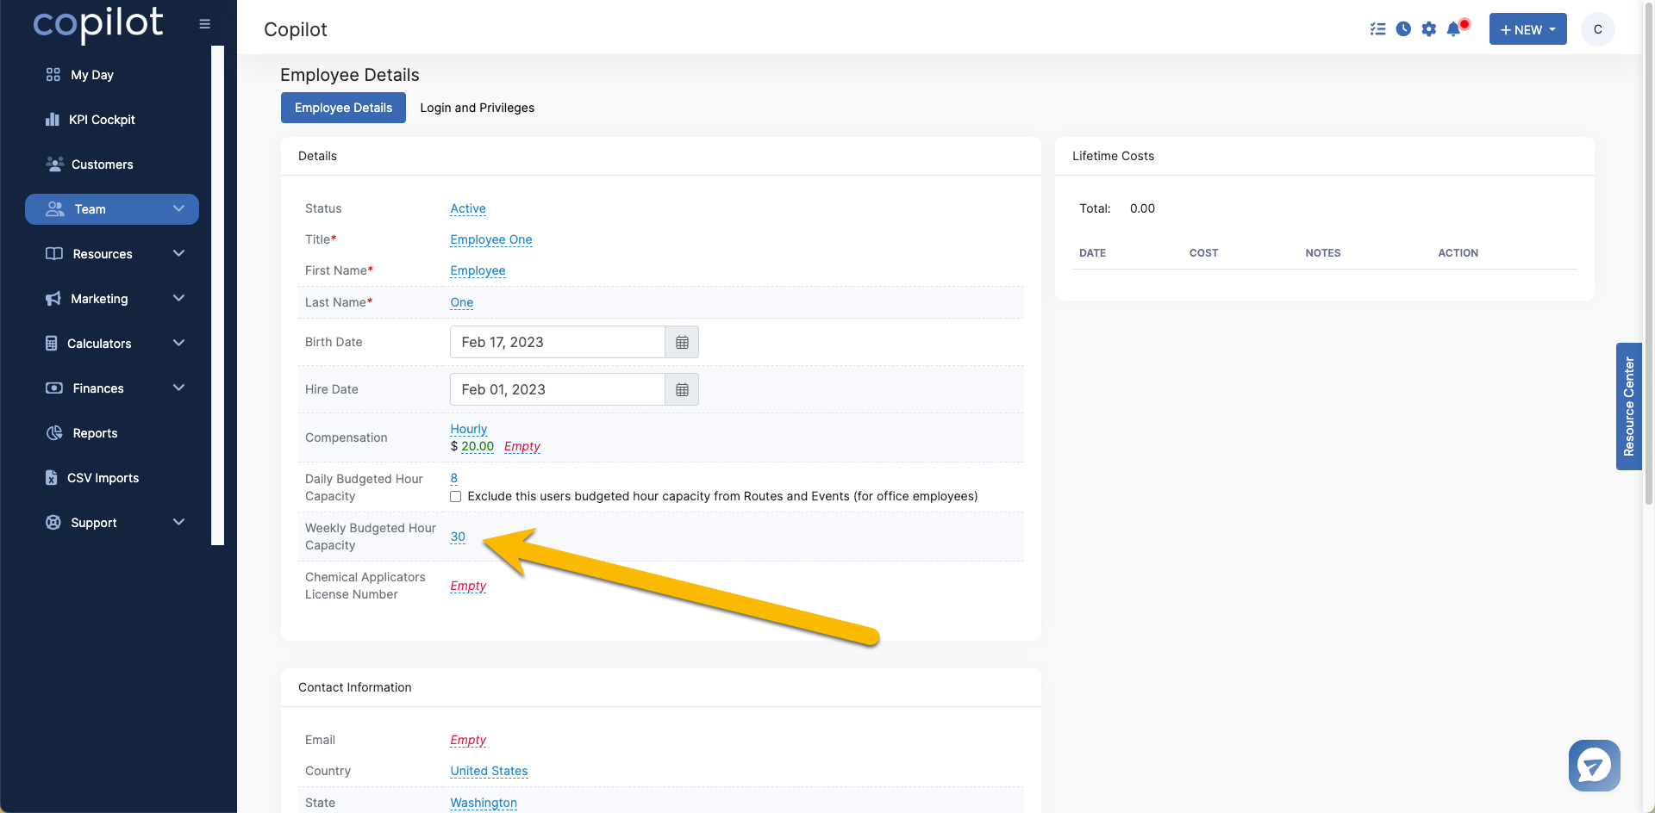Click the Team users icon
The width and height of the screenshot is (1655, 813).
[55, 208]
